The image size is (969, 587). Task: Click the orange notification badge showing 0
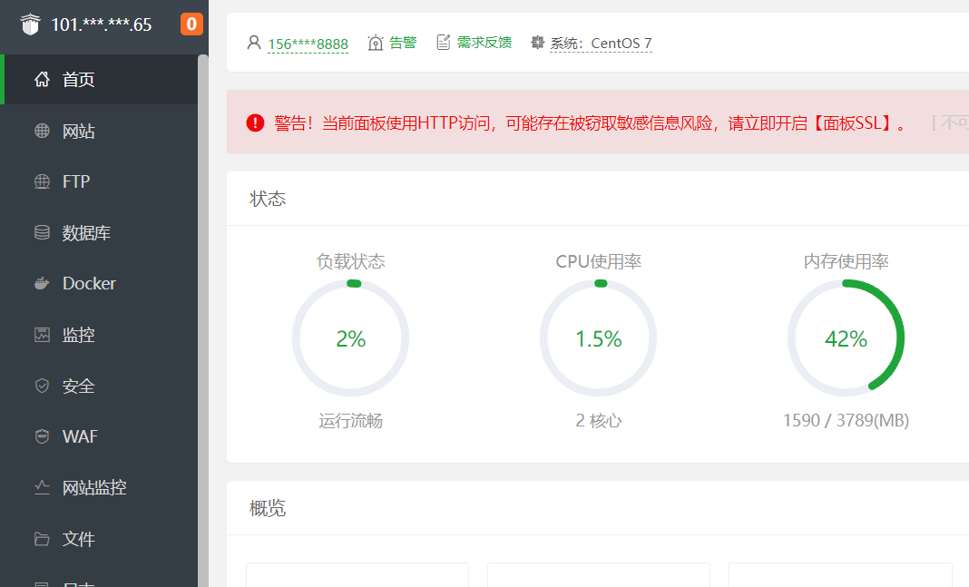click(191, 24)
